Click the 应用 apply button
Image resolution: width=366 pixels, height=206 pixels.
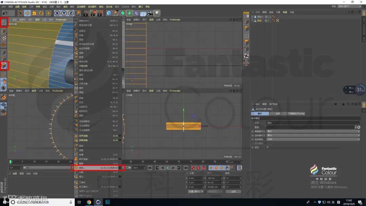(233, 191)
